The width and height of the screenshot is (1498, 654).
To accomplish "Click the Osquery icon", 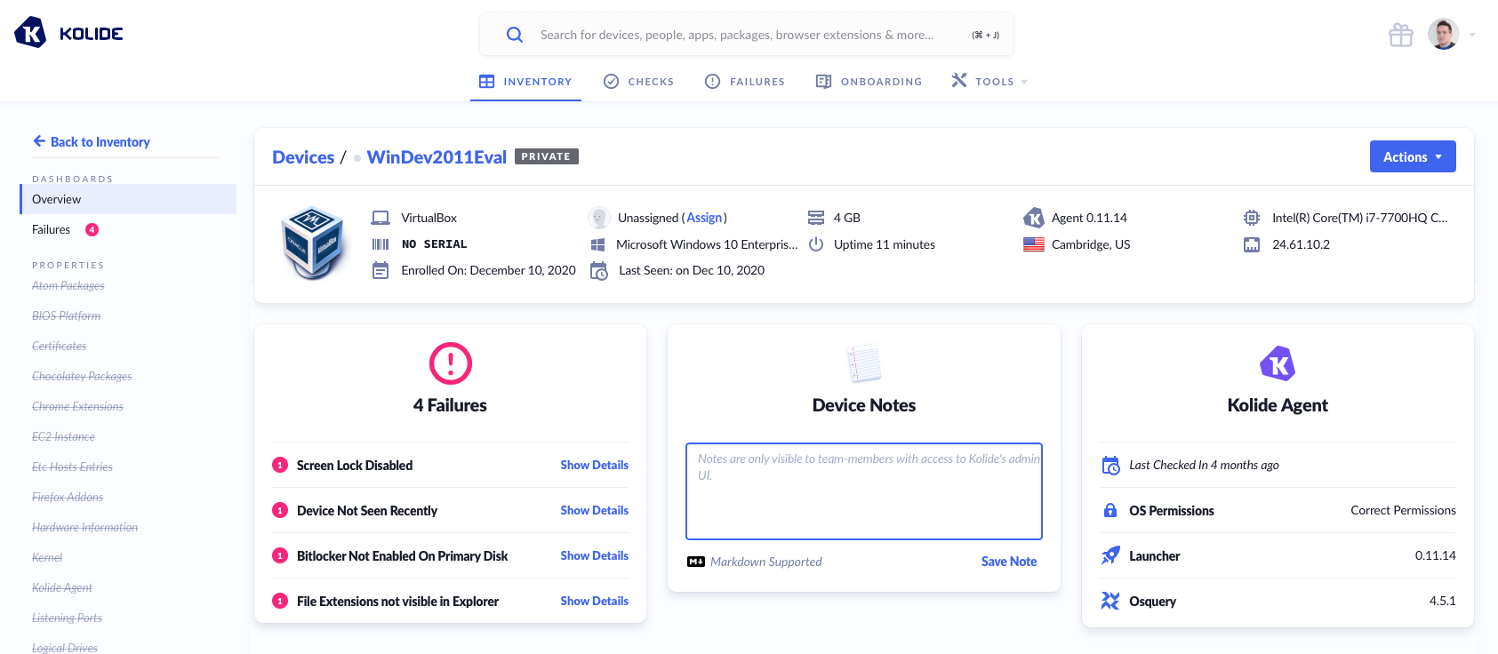I will click(x=1110, y=602).
